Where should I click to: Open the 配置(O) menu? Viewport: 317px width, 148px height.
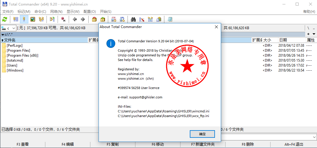pyautogui.click(x=89, y=11)
